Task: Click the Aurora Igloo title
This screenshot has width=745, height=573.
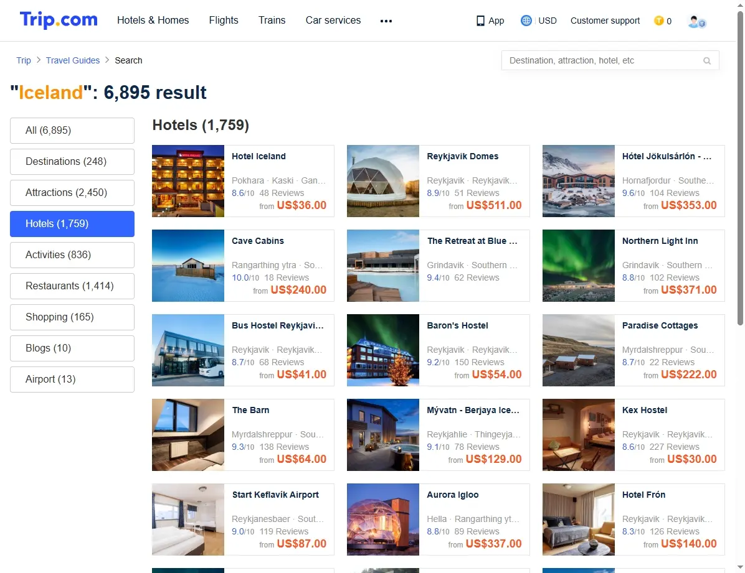Action: click(452, 495)
